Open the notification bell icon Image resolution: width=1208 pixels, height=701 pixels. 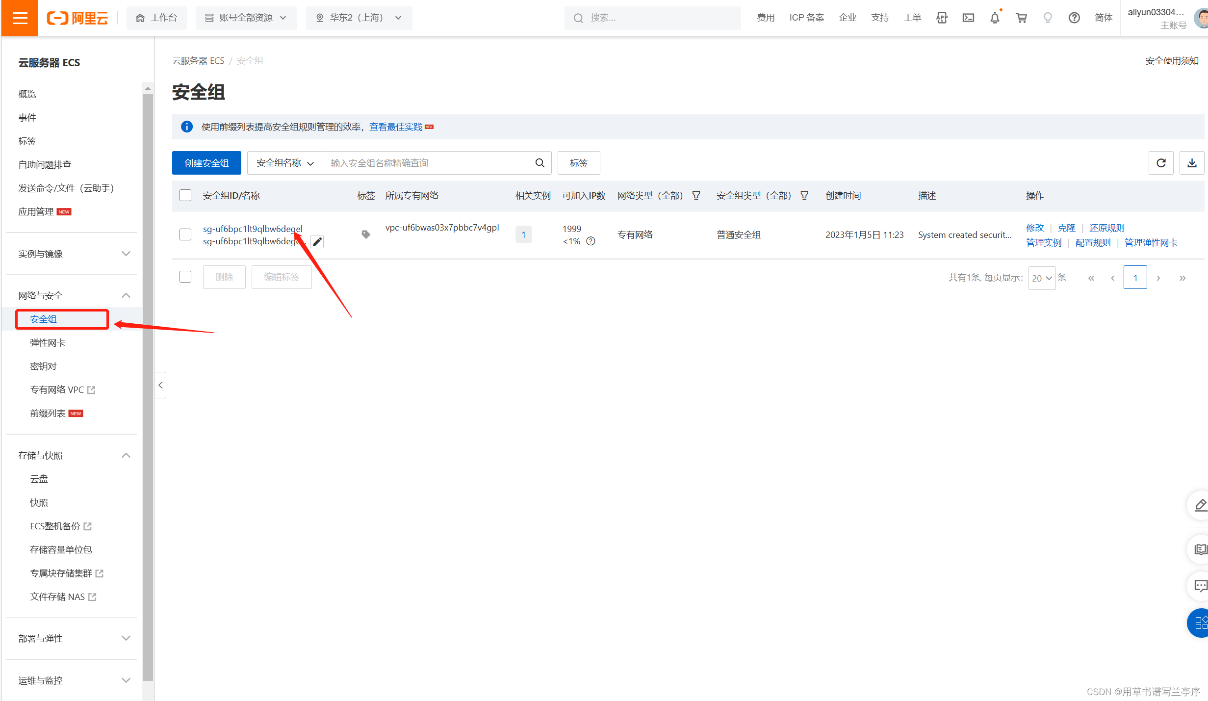(994, 18)
